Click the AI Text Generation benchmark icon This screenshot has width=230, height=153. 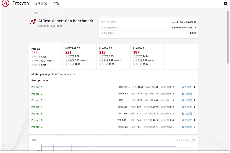coord(33,22)
